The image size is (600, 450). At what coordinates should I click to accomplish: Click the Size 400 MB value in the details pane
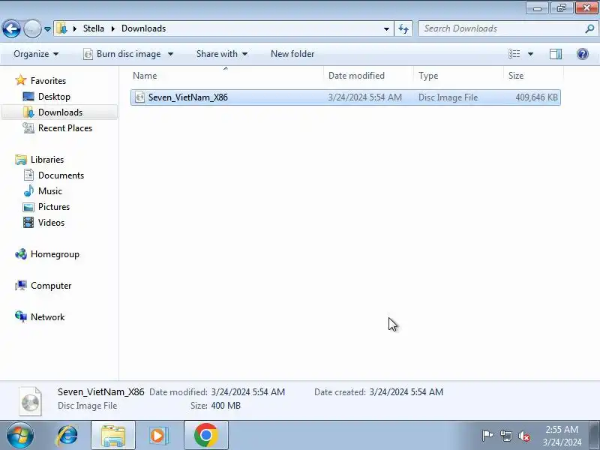226,405
